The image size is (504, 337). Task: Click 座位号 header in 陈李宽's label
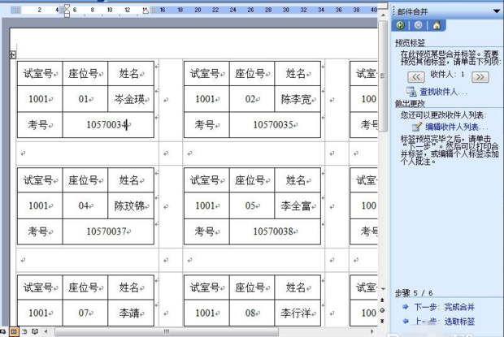250,74
